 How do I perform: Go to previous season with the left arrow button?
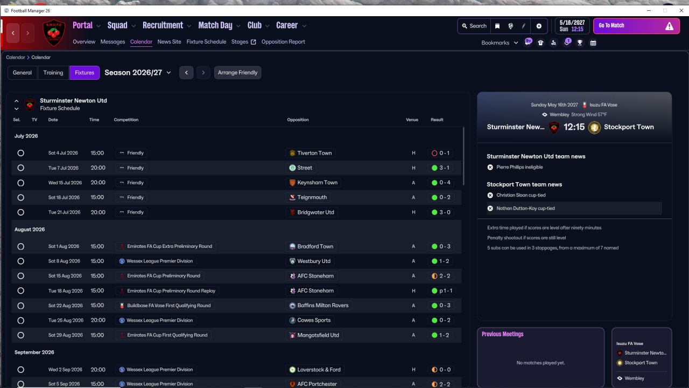(x=186, y=73)
